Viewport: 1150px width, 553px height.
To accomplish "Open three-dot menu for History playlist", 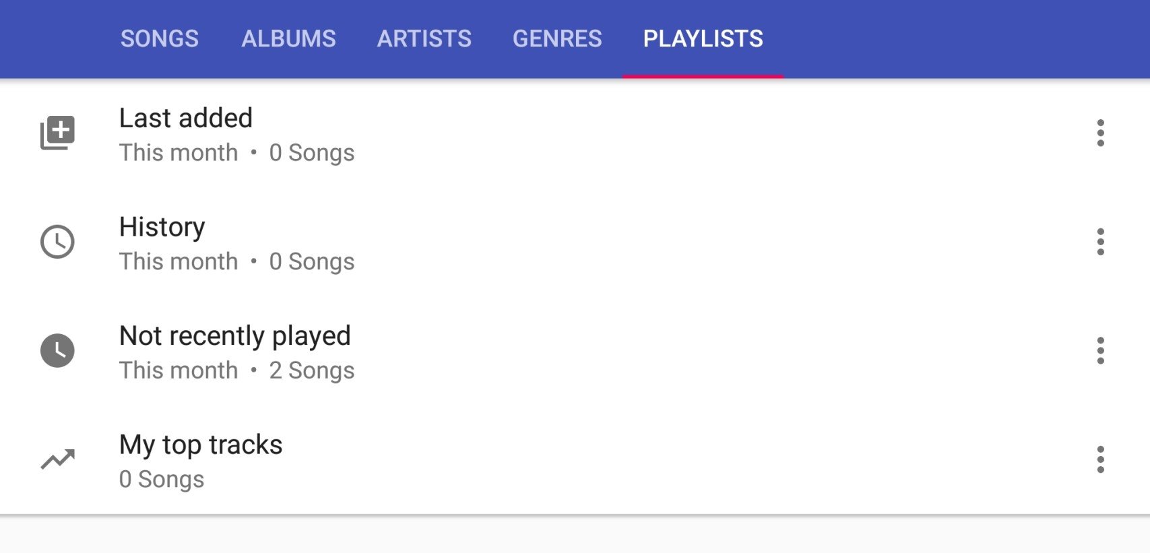I will (1100, 242).
